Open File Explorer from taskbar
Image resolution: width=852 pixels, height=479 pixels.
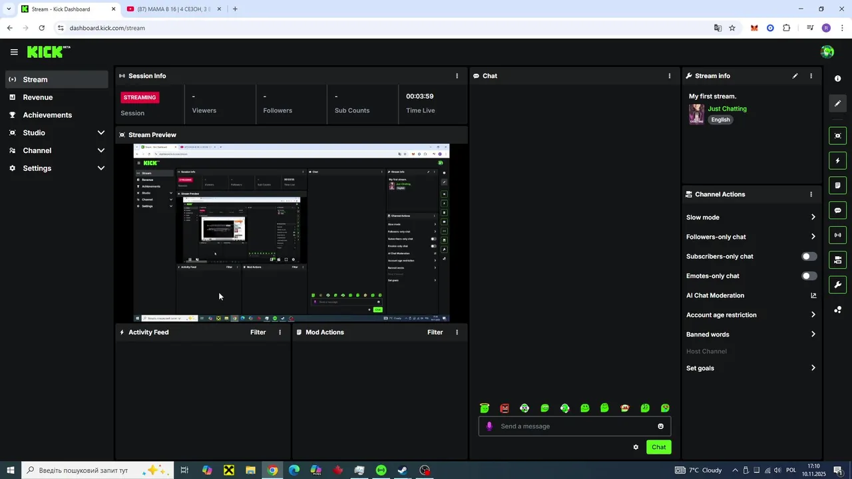tap(250, 470)
